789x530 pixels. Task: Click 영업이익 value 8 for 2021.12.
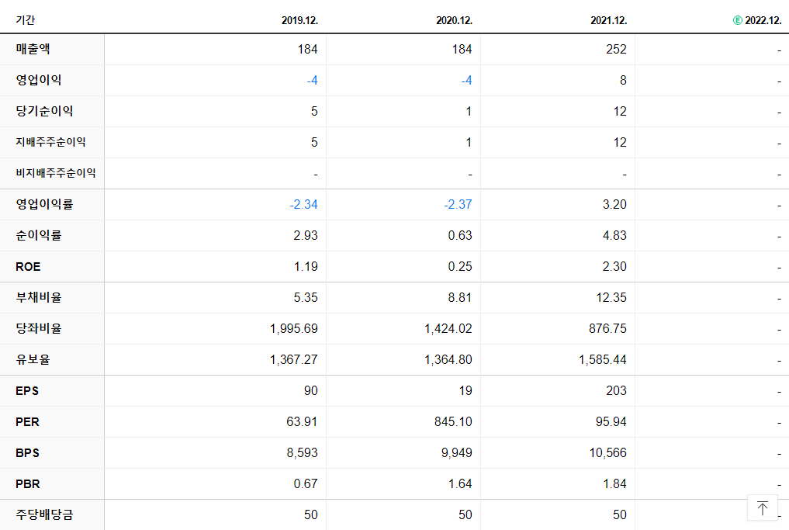pos(623,81)
